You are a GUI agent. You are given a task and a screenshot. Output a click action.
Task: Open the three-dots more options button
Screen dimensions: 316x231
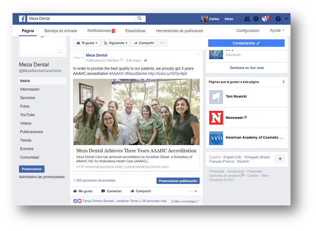tap(162, 43)
